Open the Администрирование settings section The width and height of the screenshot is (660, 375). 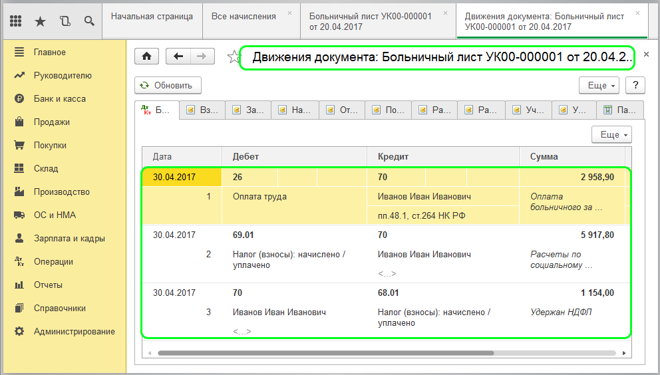(x=74, y=331)
